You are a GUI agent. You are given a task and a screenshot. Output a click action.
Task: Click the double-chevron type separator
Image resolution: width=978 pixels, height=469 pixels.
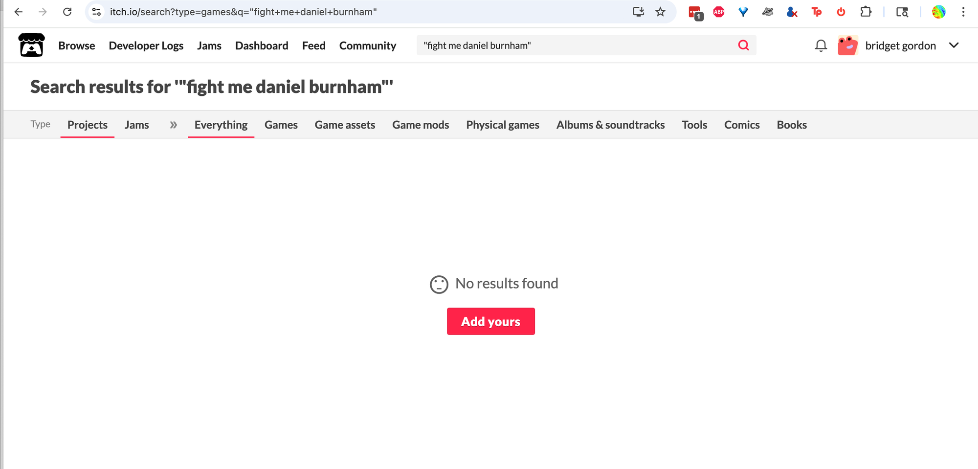coord(173,125)
